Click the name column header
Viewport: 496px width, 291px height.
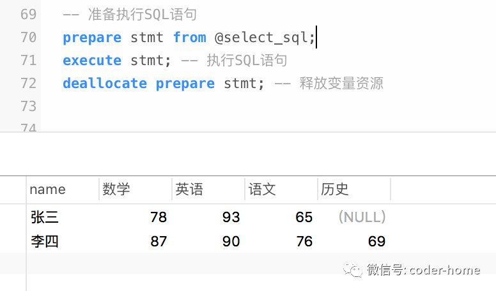[x=48, y=190]
